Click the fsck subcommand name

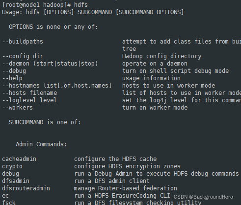pos(9,203)
